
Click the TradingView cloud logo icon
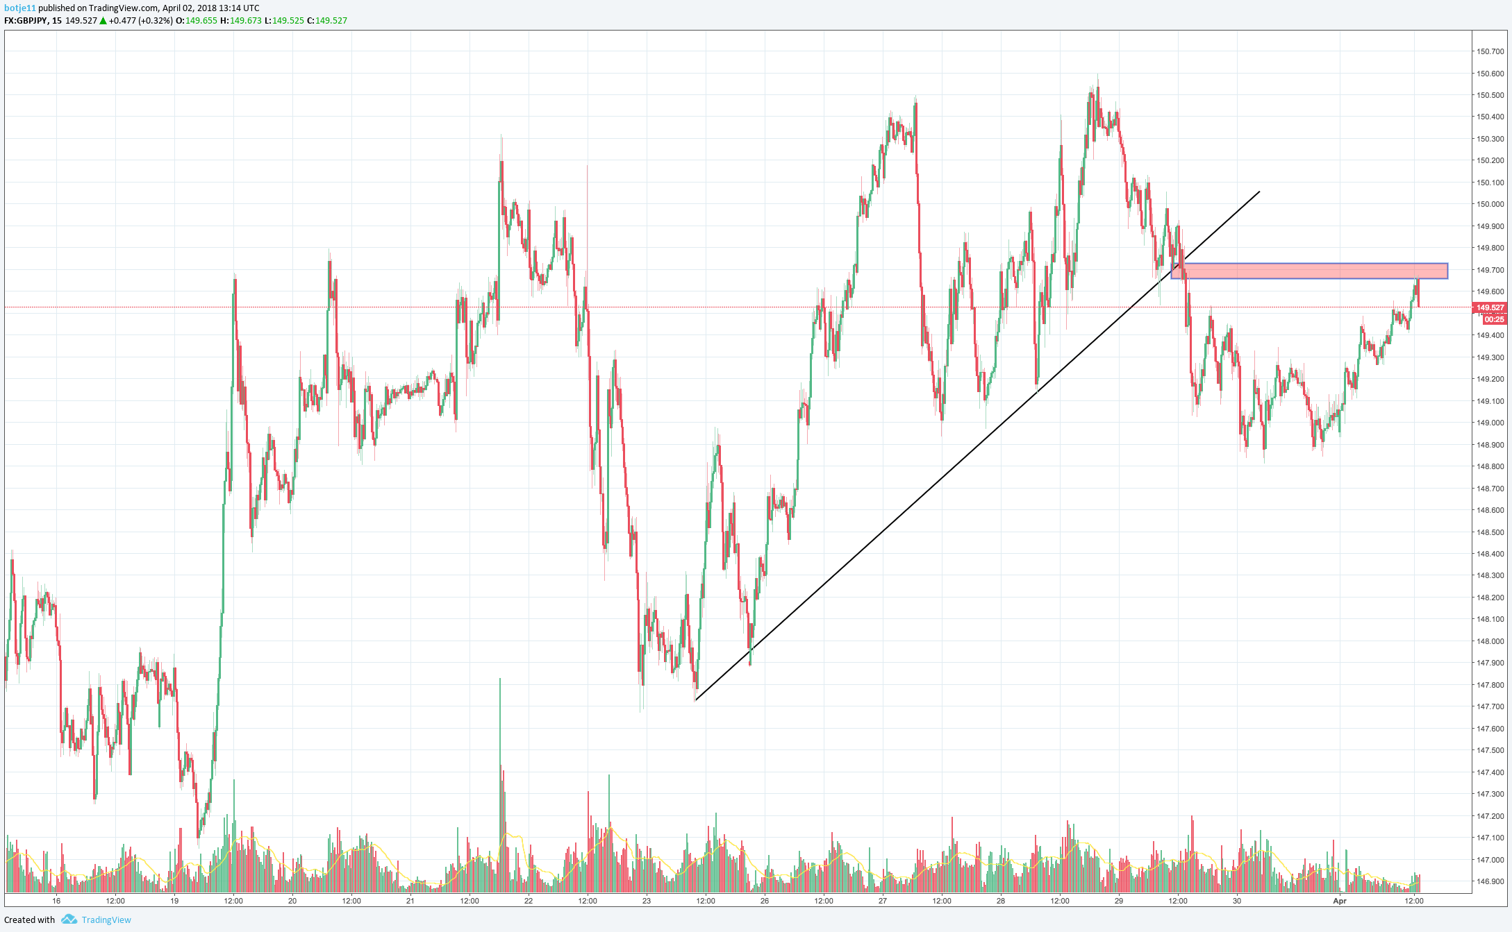pyautogui.click(x=69, y=919)
